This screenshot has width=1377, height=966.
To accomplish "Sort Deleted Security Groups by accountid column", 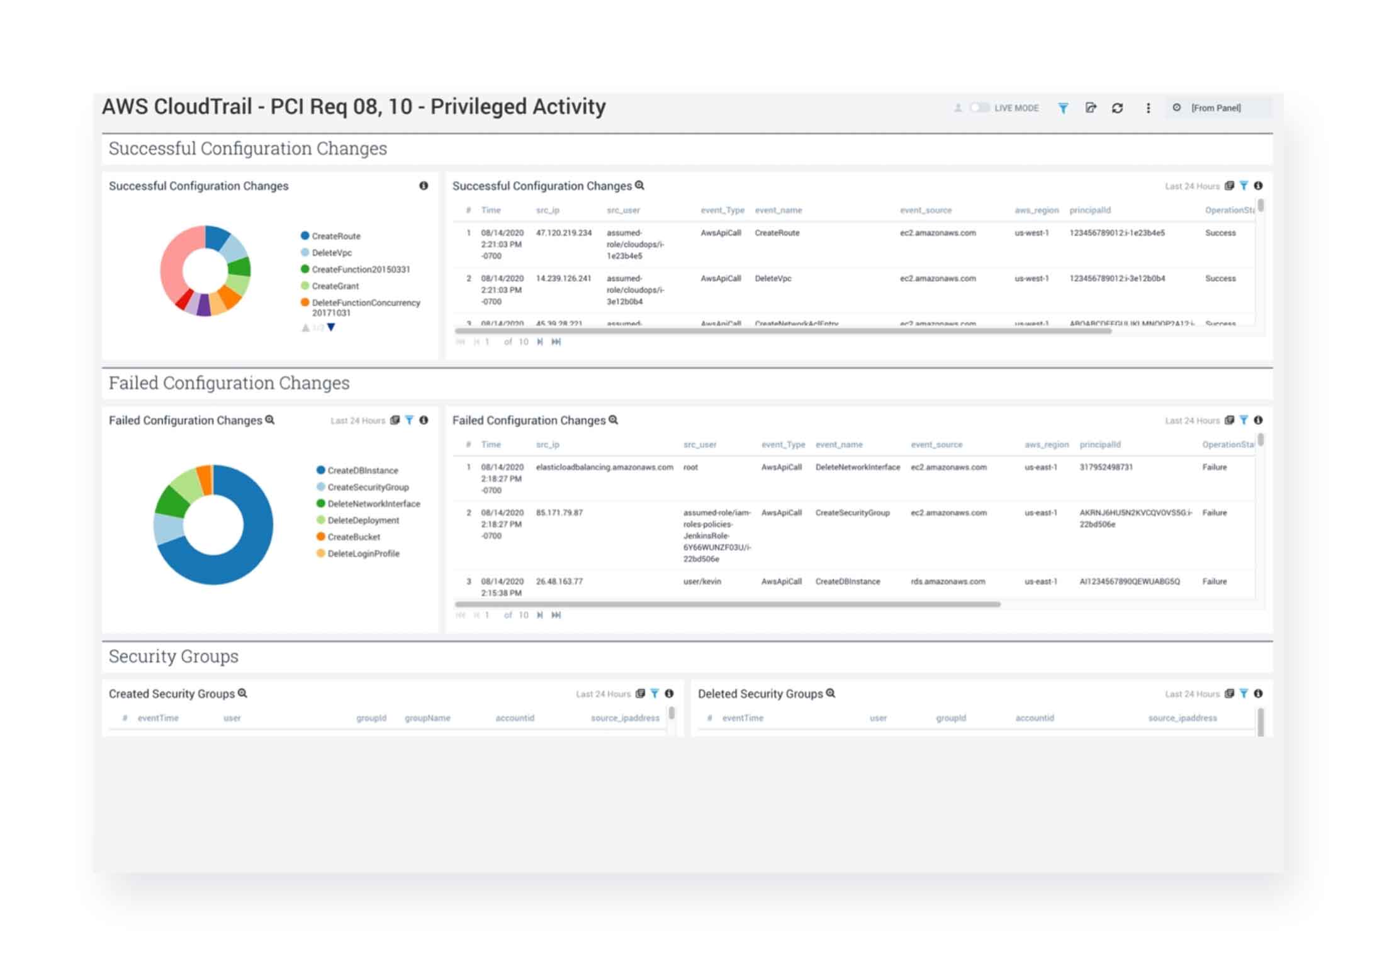I will point(1035,718).
